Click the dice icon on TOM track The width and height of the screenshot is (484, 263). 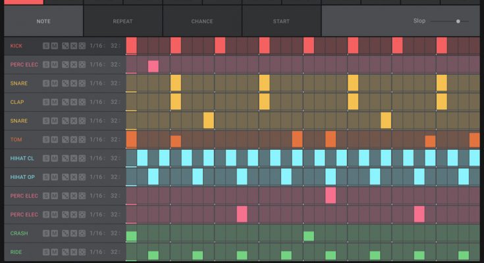click(x=65, y=140)
